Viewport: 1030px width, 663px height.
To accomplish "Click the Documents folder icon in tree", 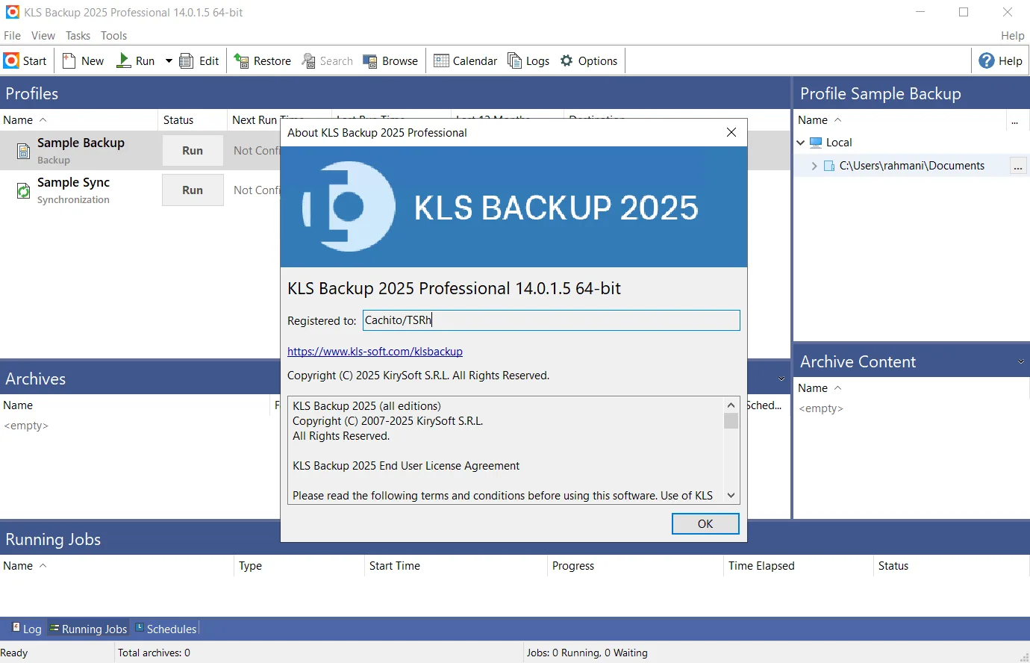I will pos(829,166).
